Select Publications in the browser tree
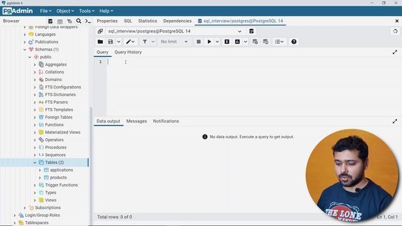Screen dimensions: 402x226 pyautogui.click(x=46, y=42)
